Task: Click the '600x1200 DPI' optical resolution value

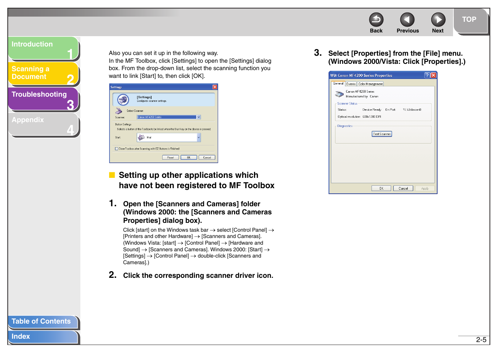Action: (x=372, y=117)
